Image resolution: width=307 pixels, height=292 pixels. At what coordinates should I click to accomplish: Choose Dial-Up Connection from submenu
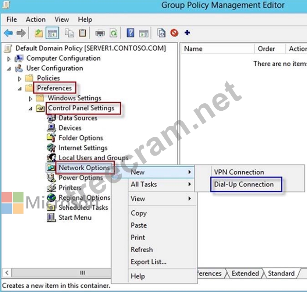(244, 184)
